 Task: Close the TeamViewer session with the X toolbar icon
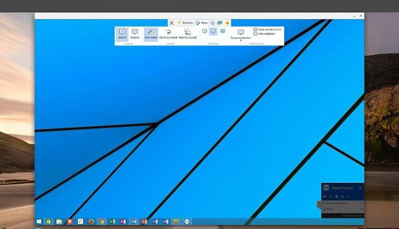coord(171,23)
